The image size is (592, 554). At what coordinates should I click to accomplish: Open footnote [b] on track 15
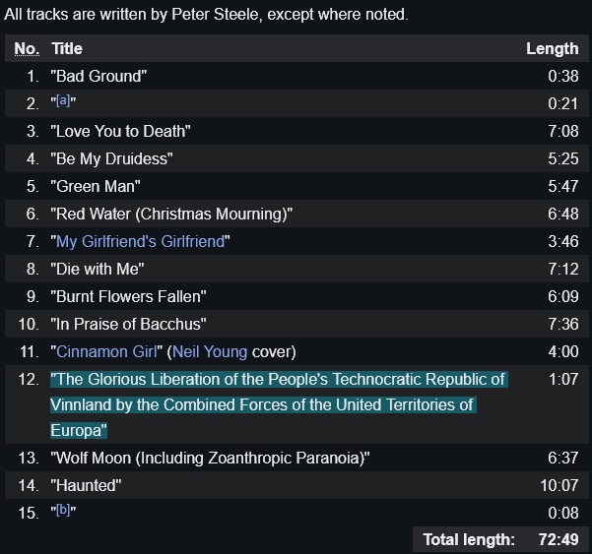[63, 510]
